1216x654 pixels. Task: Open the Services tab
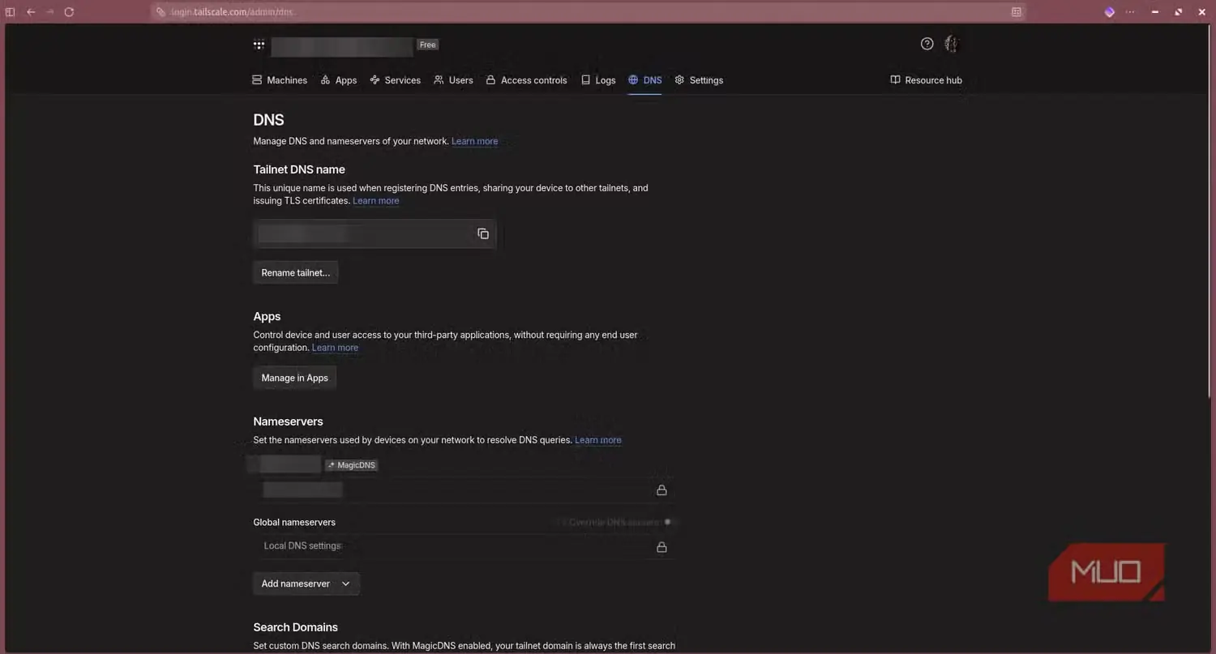point(395,80)
